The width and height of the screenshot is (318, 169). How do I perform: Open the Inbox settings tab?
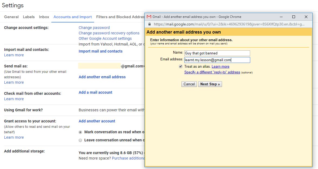pyautogui.click(x=44, y=17)
